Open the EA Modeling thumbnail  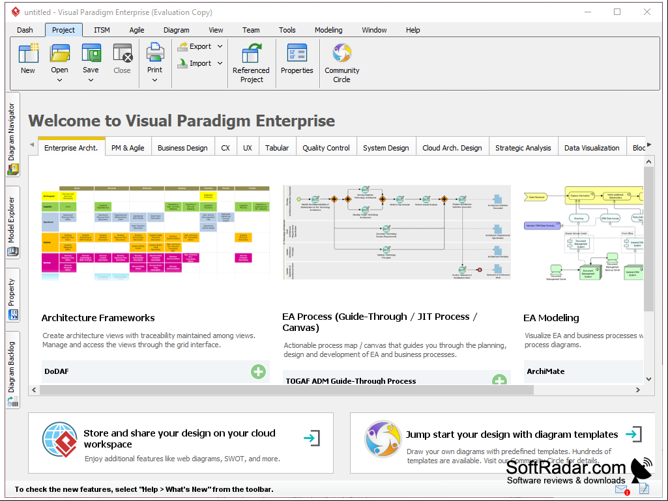pyautogui.click(x=583, y=233)
